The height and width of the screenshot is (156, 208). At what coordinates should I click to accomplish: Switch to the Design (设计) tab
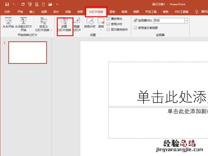click(x=55, y=11)
